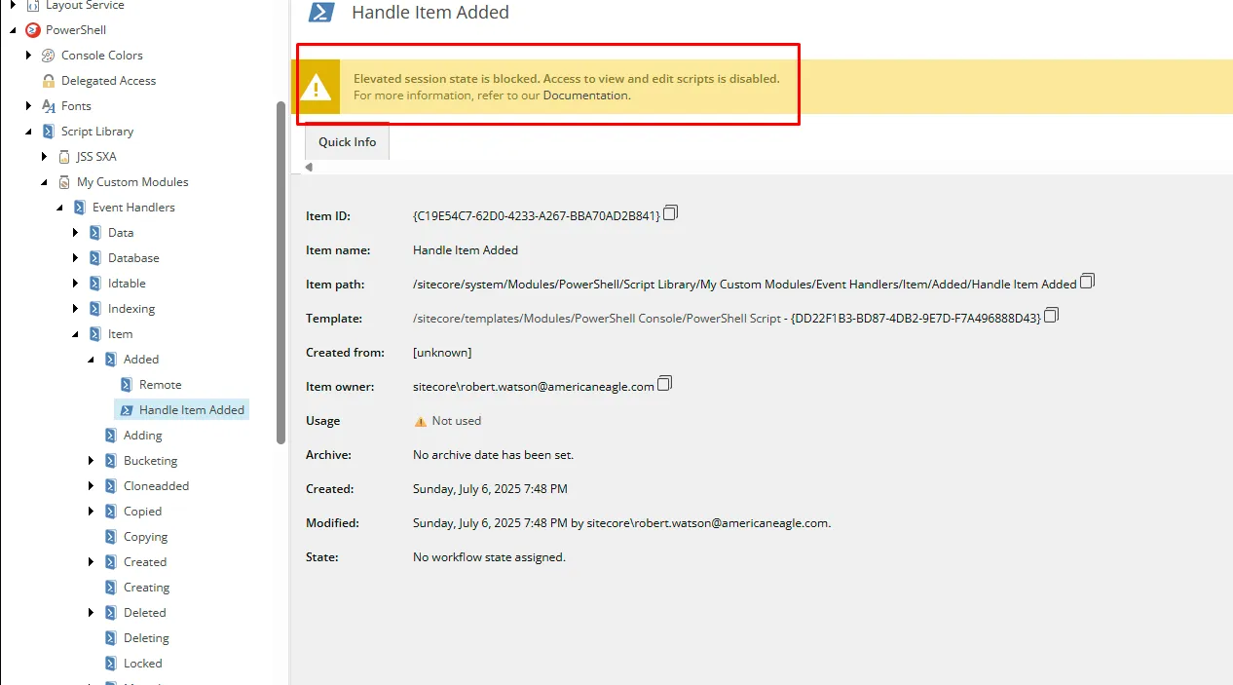Select the Item tree node label
1233x685 pixels.
(x=121, y=334)
